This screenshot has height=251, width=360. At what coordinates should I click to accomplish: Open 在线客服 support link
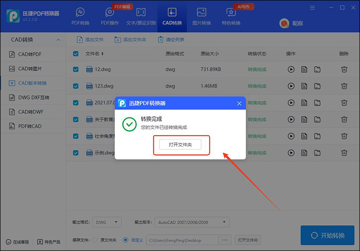pyautogui.click(x=17, y=242)
